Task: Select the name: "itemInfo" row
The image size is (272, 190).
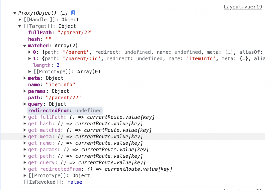Action: tap(52, 85)
